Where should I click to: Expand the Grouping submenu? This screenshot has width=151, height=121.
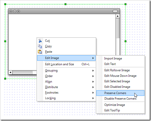[66, 70]
